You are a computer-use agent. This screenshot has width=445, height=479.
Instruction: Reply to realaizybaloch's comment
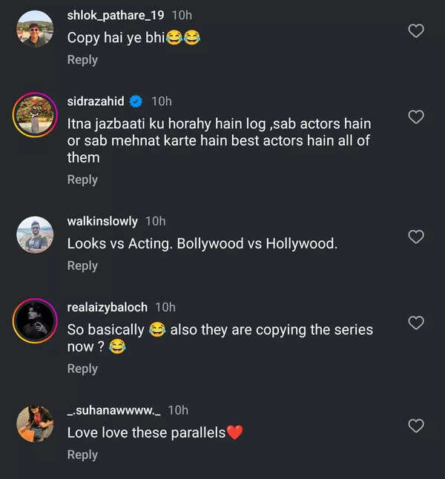pyautogui.click(x=82, y=369)
